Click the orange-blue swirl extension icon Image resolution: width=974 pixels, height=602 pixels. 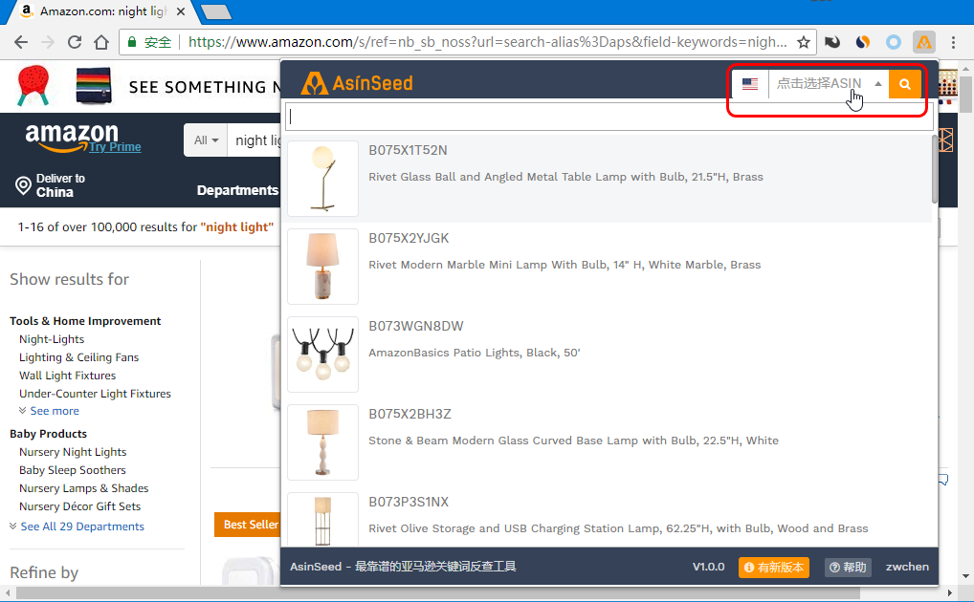pos(863,42)
